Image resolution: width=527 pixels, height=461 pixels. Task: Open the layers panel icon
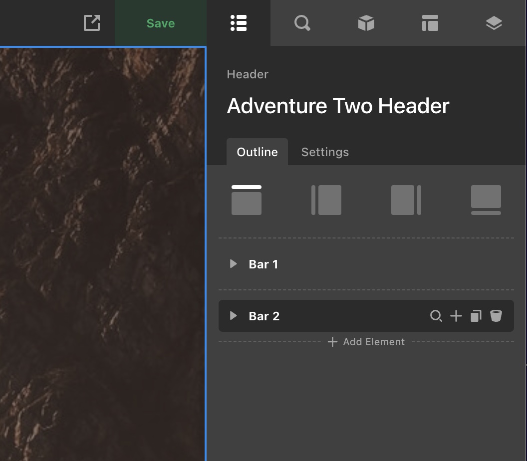(494, 22)
